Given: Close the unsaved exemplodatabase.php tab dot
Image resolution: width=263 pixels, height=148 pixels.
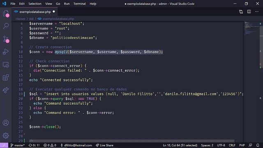Looking at the screenshot, I should (54, 12).
